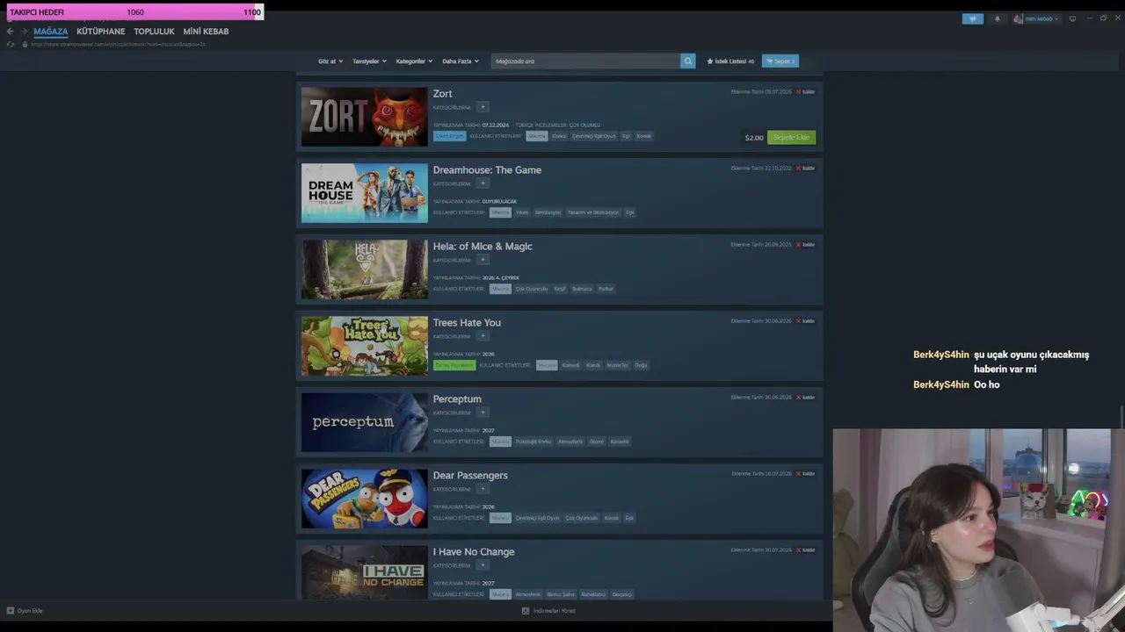
Task: Click Sepete Ekle for Zort
Action: 791,137
